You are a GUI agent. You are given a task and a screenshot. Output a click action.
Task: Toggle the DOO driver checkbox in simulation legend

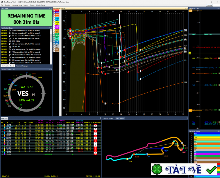tap(54, 18)
